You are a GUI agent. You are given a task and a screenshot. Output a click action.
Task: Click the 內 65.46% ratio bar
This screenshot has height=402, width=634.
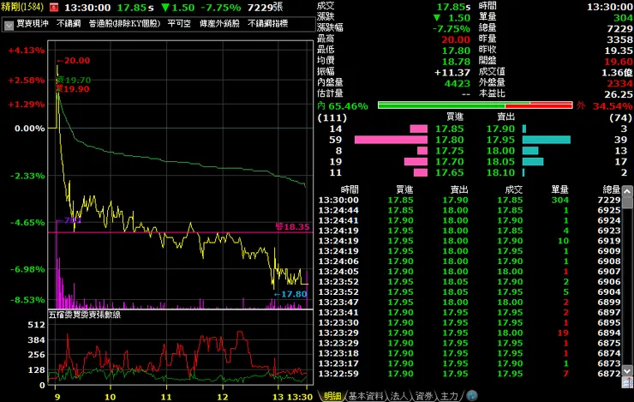tap(475, 105)
